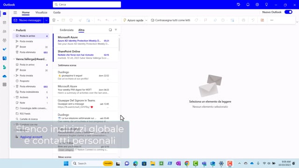Image resolution: width=299 pixels, height=168 pixels.
Task: Click the more options ellipsis in ribbon
Action: coord(272,20)
